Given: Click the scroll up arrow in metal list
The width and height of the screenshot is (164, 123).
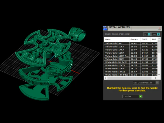Looking at the screenshot, I should 159,39.
